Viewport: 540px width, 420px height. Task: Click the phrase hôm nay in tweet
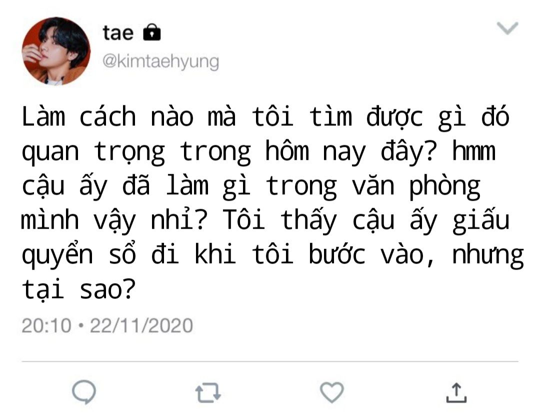pos(315,152)
